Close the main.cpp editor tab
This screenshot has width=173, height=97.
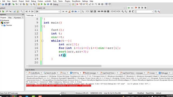35,15
